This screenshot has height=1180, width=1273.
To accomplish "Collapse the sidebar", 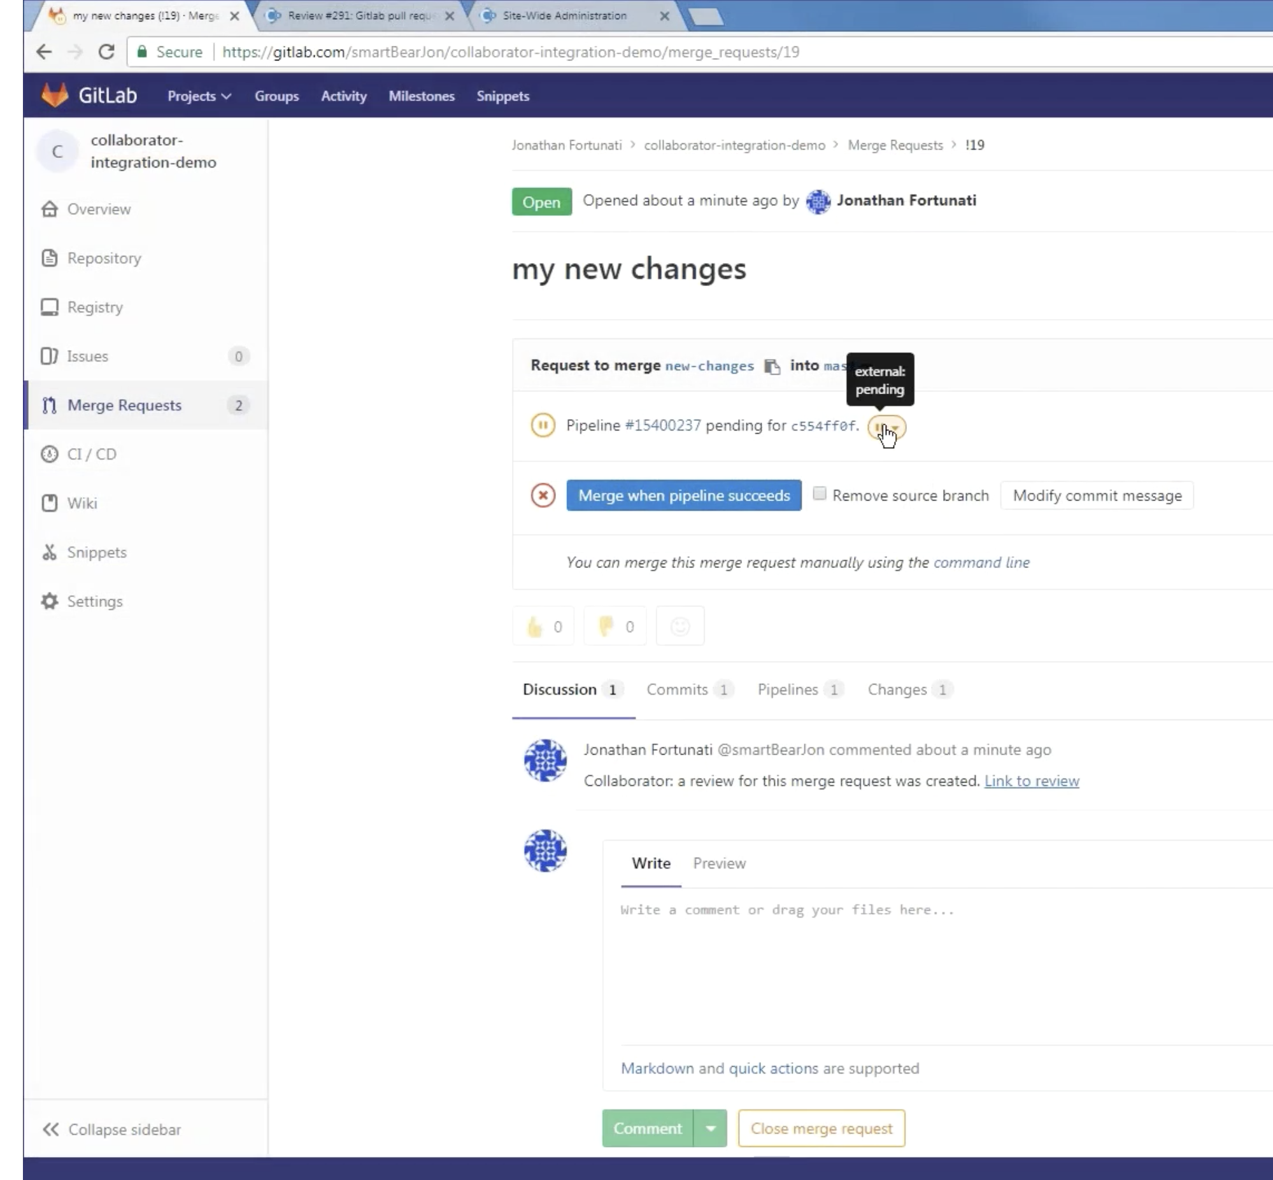I will click(x=112, y=1130).
